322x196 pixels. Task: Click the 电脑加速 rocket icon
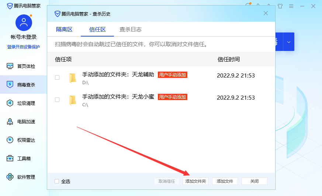click(x=10, y=121)
